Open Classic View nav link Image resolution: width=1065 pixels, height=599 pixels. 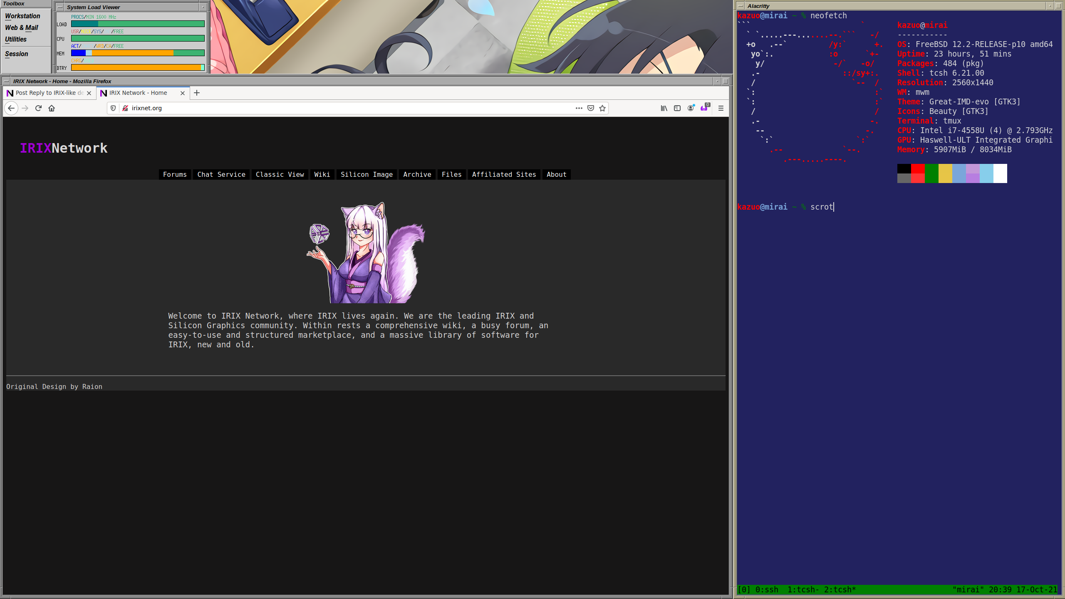click(x=280, y=174)
